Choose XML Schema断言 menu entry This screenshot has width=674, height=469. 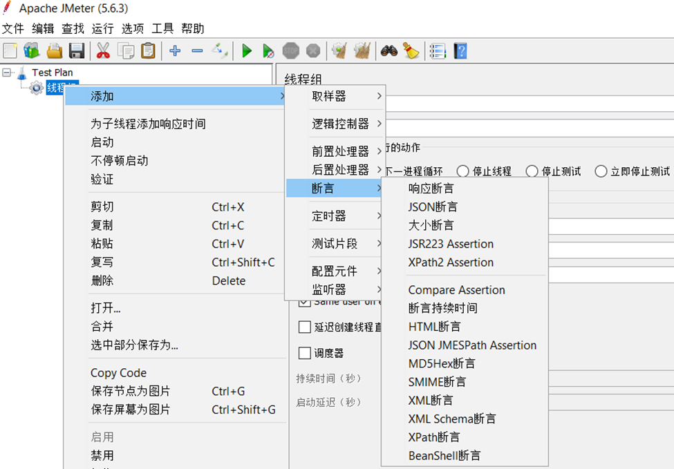465,419
